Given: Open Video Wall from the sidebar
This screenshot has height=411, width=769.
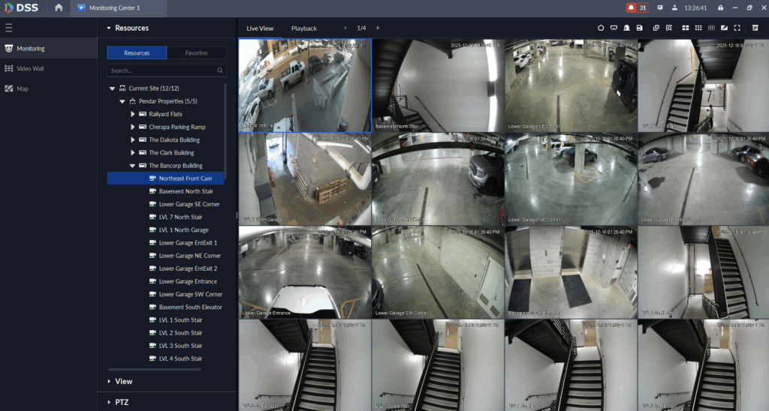Looking at the screenshot, I should [30, 68].
